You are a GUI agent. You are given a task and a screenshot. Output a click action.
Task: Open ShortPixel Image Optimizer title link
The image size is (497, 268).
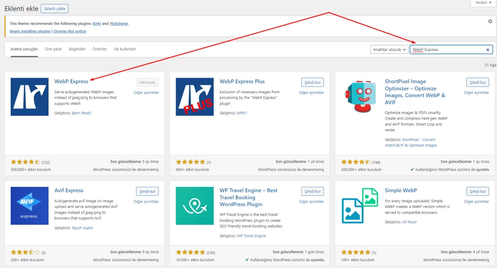pyautogui.click(x=415, y=92)
